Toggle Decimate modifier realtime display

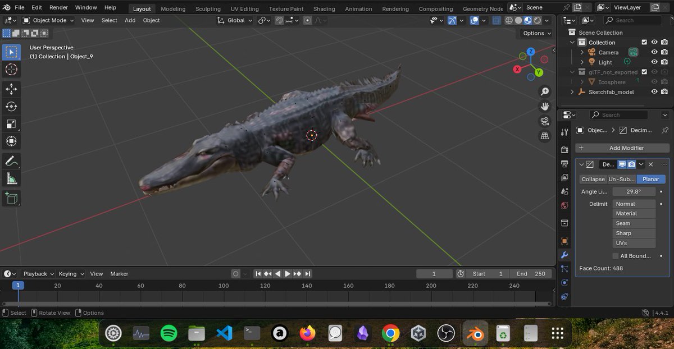point(622,164)
